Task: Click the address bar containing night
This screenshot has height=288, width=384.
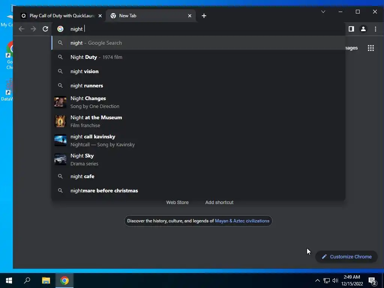Action: [198, 29]
